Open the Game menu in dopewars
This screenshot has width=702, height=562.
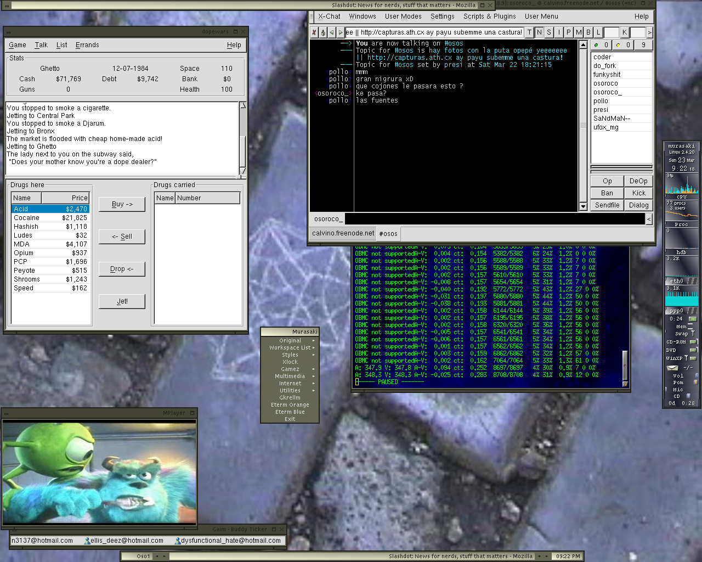pos(18,45)
